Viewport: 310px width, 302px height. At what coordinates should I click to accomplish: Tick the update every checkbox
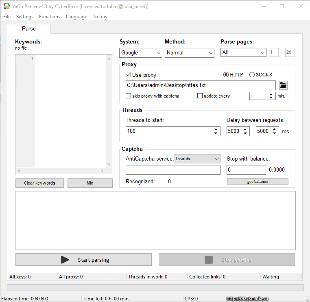point(200,96)
